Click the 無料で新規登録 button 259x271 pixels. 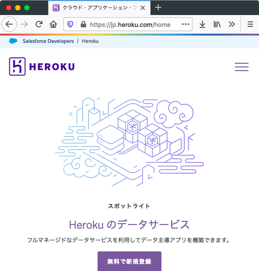tap(129, 261)
